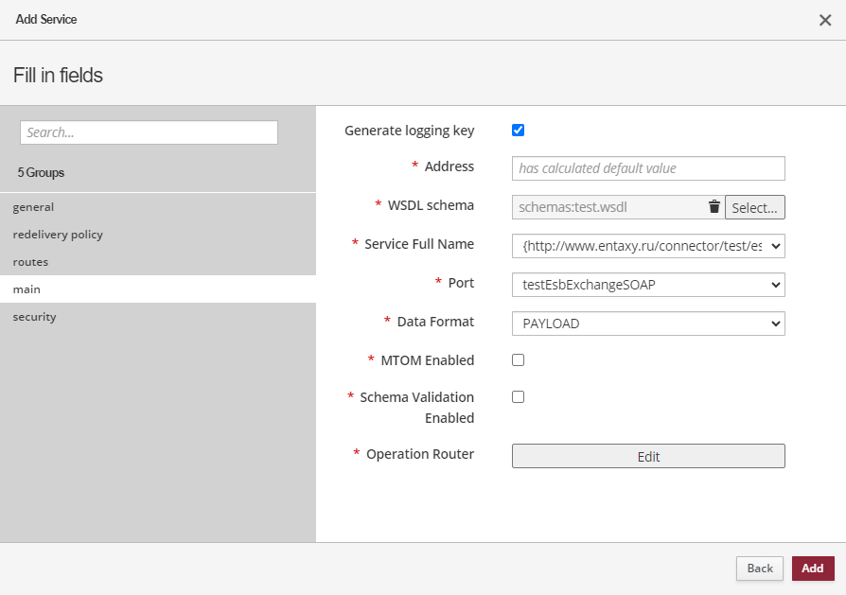Enable Schema Validation Enabled
Viewport: 846px width, 595px height.
[518, 396]
